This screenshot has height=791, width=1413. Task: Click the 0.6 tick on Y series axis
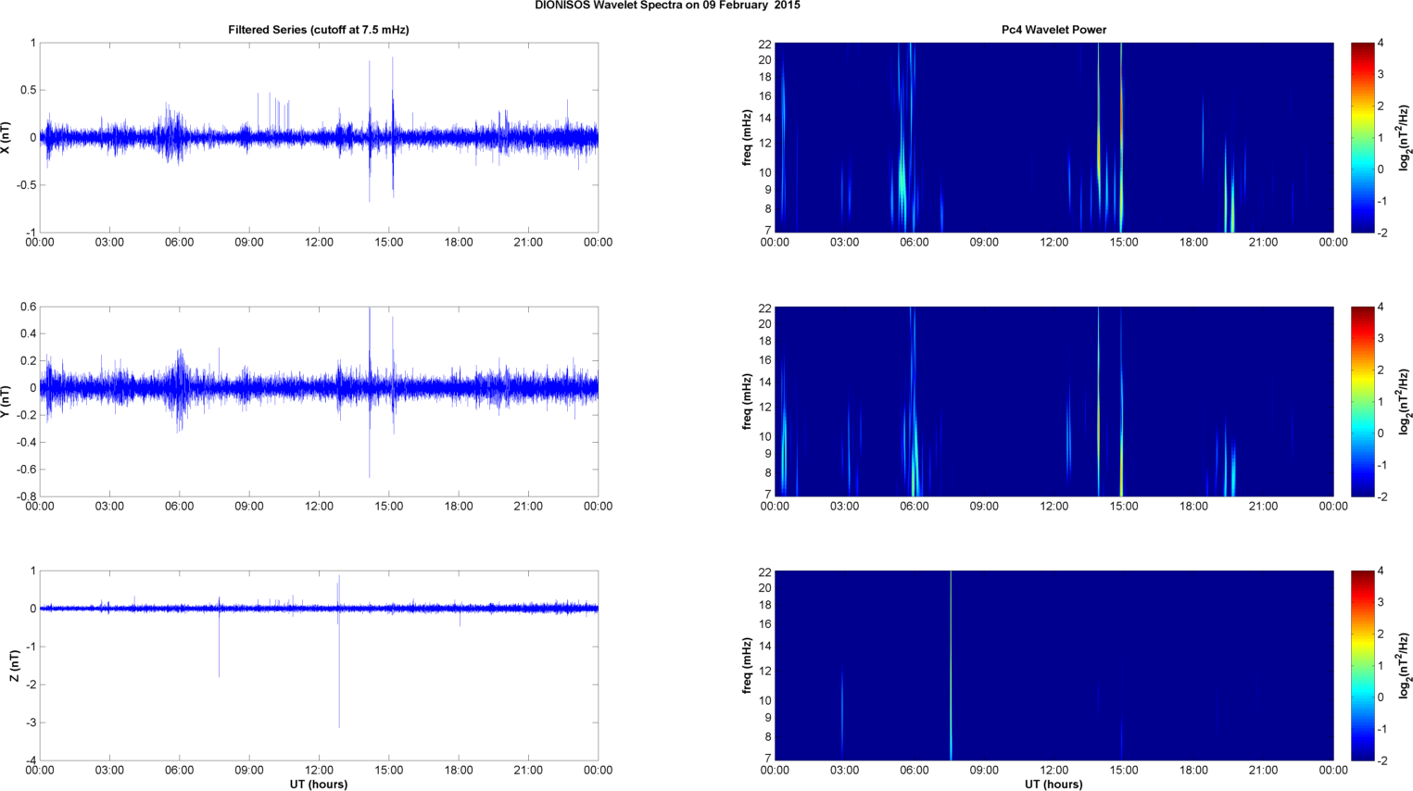pyautogui.click(x=28, y=308)
